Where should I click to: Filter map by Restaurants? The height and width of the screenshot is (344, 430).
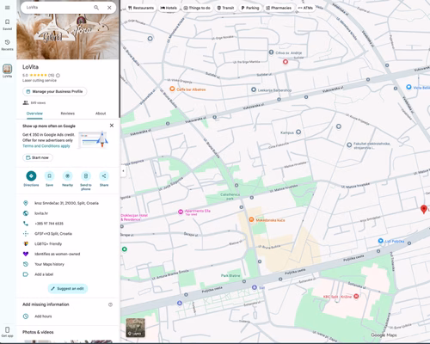coord(141,8)
